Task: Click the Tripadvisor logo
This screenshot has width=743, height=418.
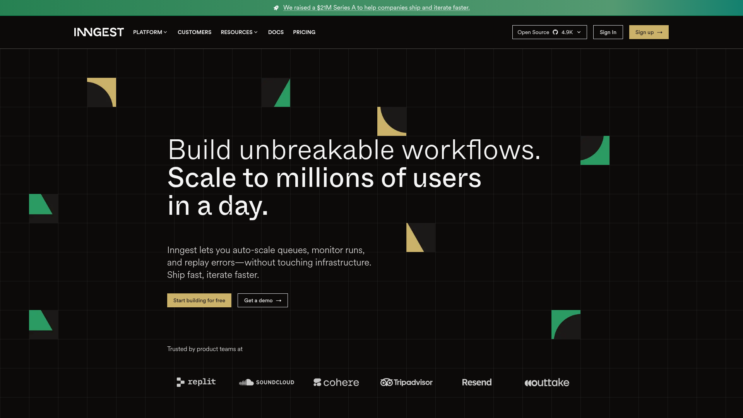Action: [406, 382]
